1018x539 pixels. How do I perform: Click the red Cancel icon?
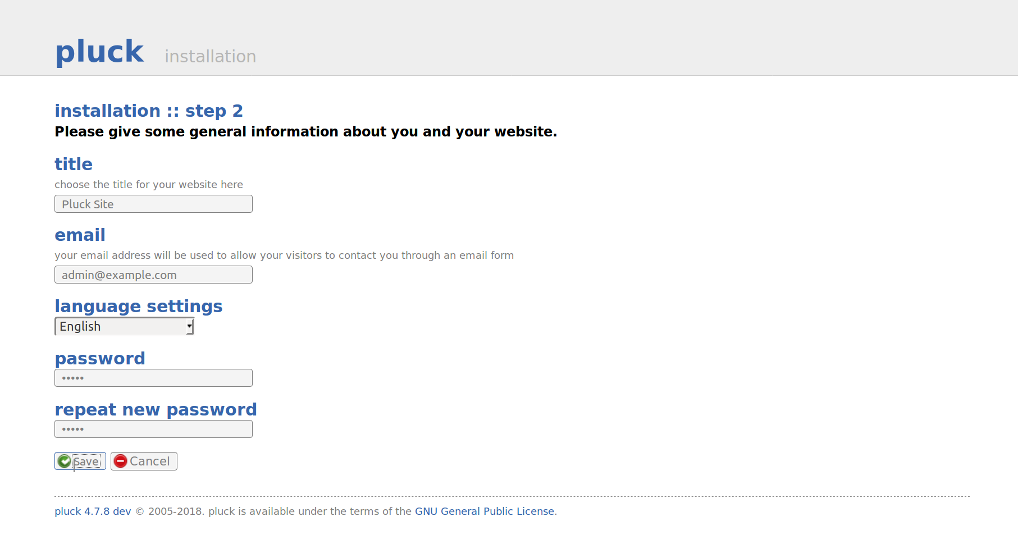point(120,462)
